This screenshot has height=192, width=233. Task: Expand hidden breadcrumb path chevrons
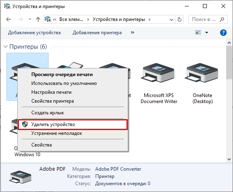(x=55, y=19)
